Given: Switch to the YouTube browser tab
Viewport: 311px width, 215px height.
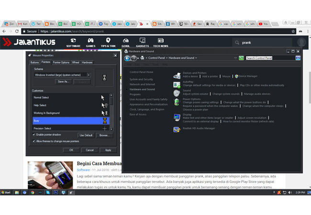Looking at the screenshot, I should click(x=264, y=24).
